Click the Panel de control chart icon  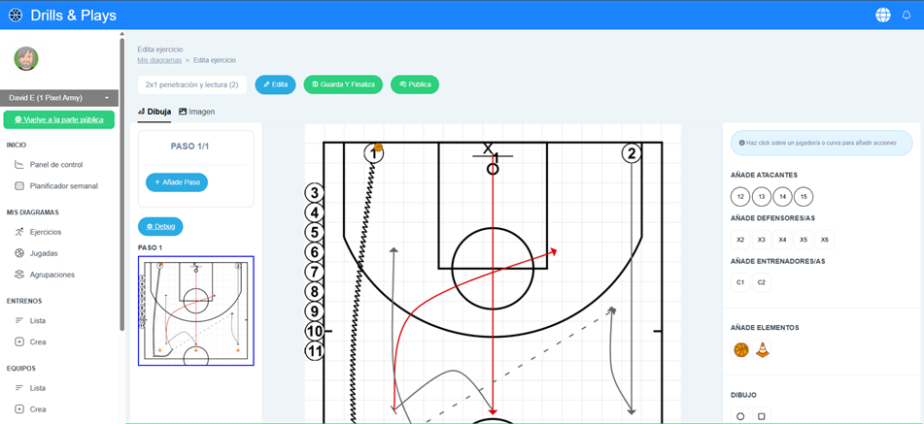click(x=18, y=165)
